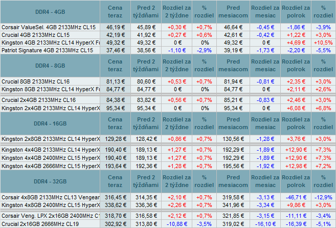Select the half-year value "+6,08 €"
Viewport: 336px width, 228px height.
point(296,108)
